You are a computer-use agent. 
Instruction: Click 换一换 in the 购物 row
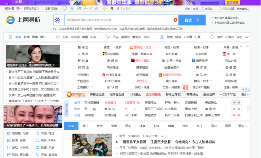coord(236,109)
